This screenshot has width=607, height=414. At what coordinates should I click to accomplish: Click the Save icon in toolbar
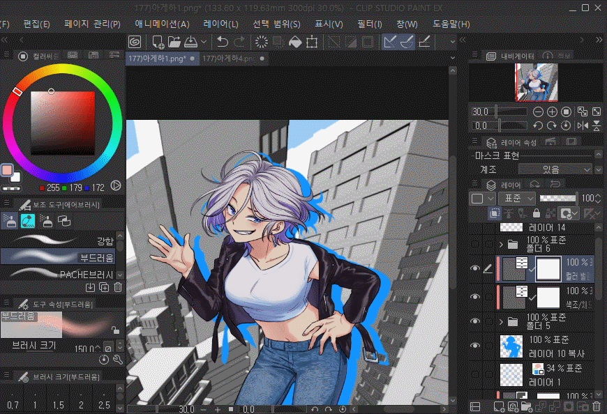point(191,42)
